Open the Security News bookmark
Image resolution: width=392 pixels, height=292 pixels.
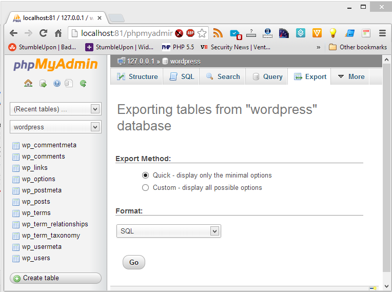click(x=236, y=47)
